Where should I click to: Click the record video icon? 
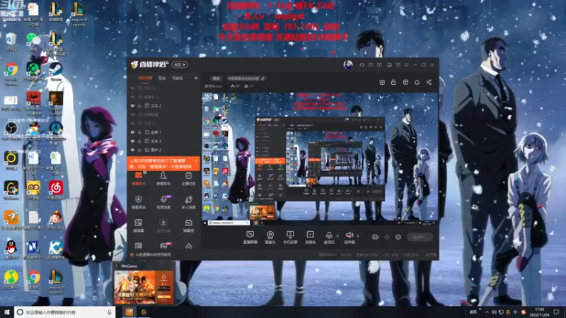click(376, 237)
